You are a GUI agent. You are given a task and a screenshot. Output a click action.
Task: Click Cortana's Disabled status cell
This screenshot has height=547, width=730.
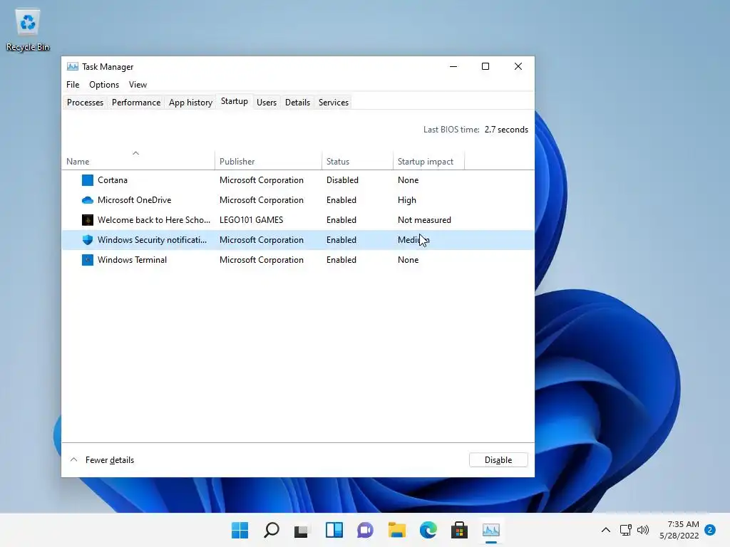342,180
